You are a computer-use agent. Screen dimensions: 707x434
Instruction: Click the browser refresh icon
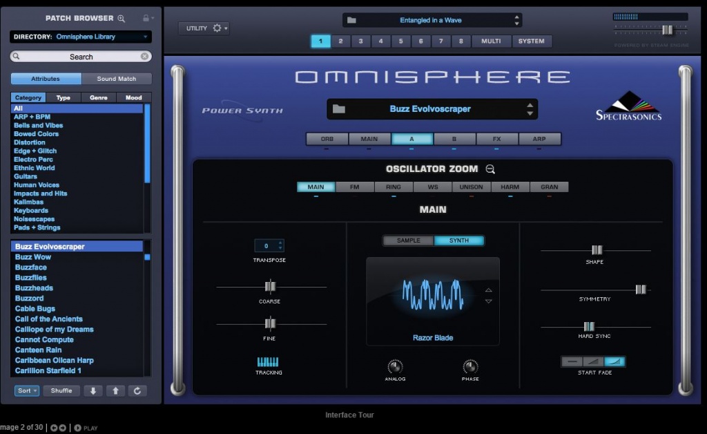tap(137, 390)
